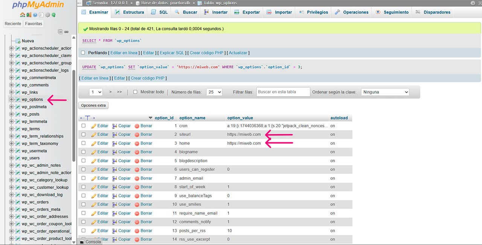The width and height of the screenshot is (482, 245).
Task: Switch to the Estructura tab
Action: [129, 12]
